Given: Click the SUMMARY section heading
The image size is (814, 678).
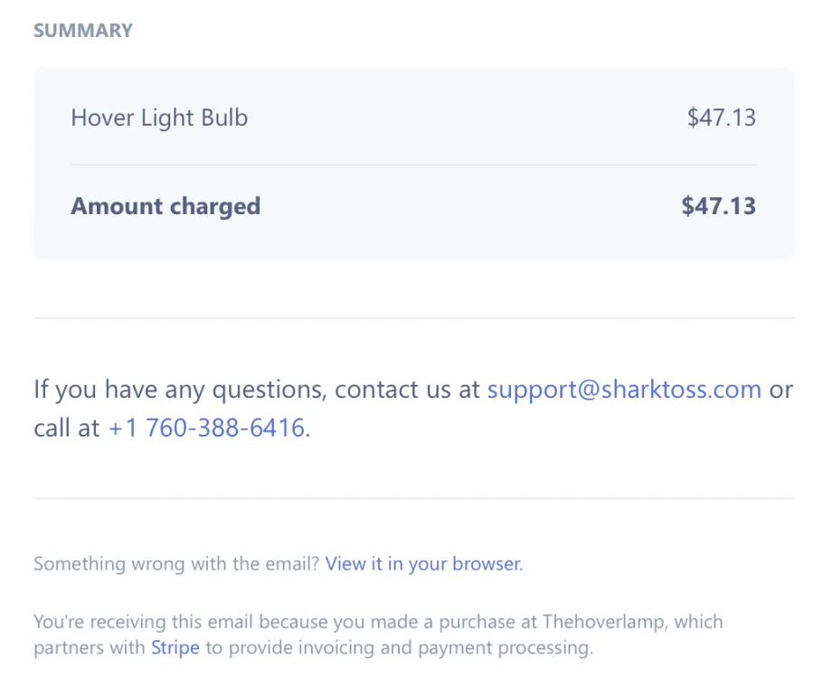Looking at the screenshot, I should click(x=83, y=31).
